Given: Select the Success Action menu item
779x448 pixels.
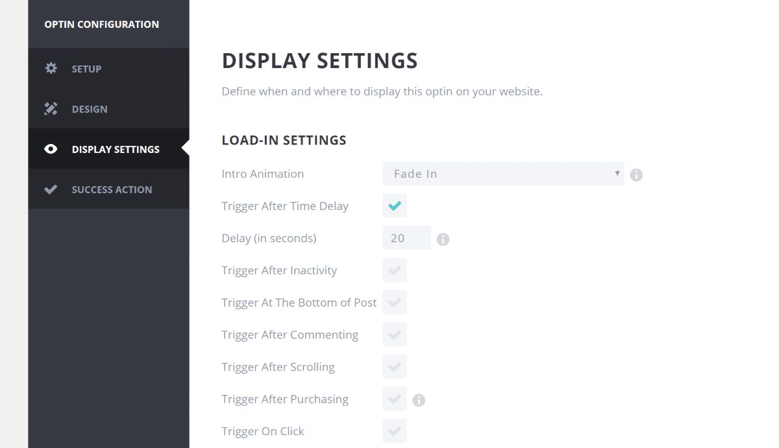Looking at the screenshot, I should tap(112, 189).
